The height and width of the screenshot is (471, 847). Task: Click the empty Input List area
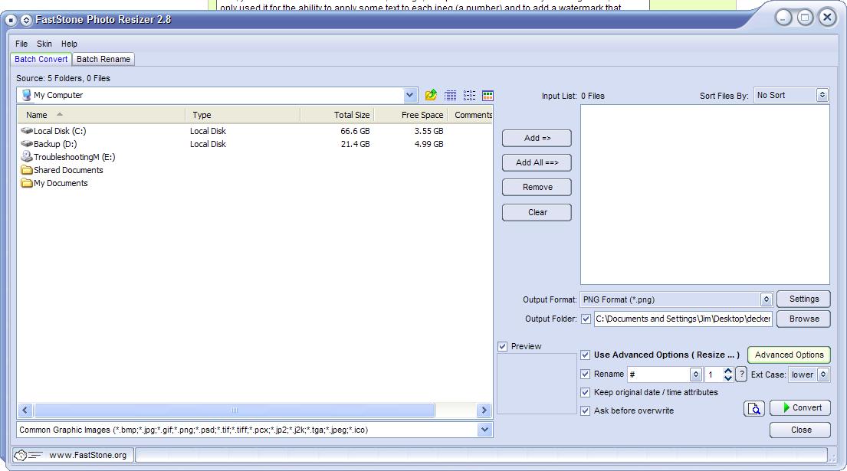[705, 195]
